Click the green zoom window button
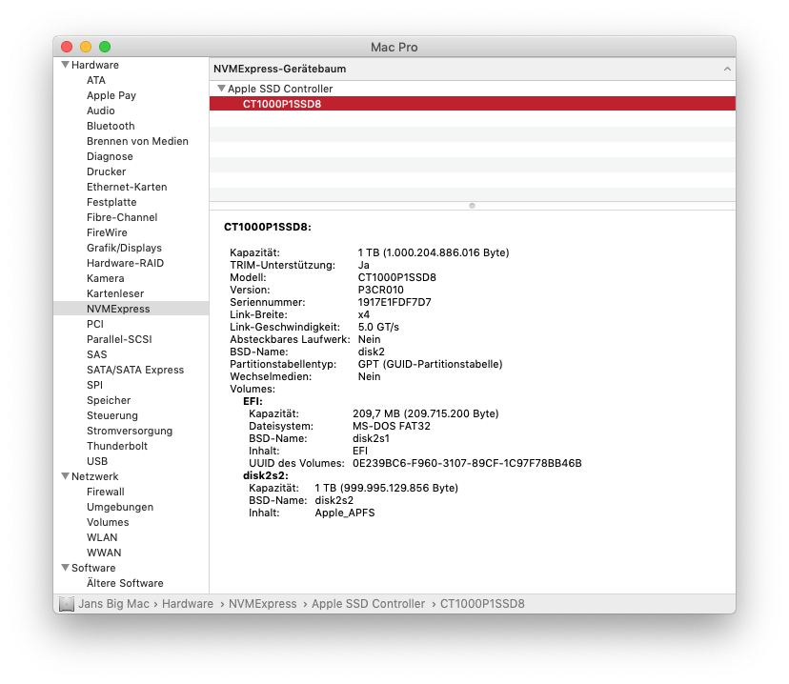789x684 pixels. 105,47
